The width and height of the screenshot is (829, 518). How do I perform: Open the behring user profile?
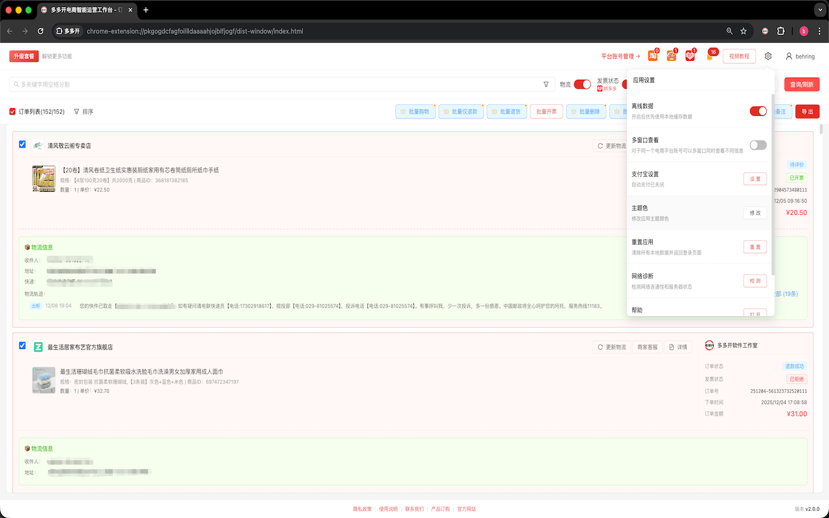pyautogui.click(x=801, y=56)
